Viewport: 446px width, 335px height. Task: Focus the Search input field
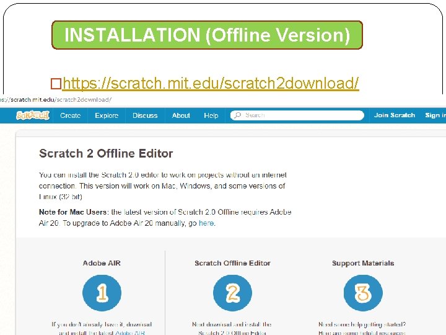(x=297, y=115)
